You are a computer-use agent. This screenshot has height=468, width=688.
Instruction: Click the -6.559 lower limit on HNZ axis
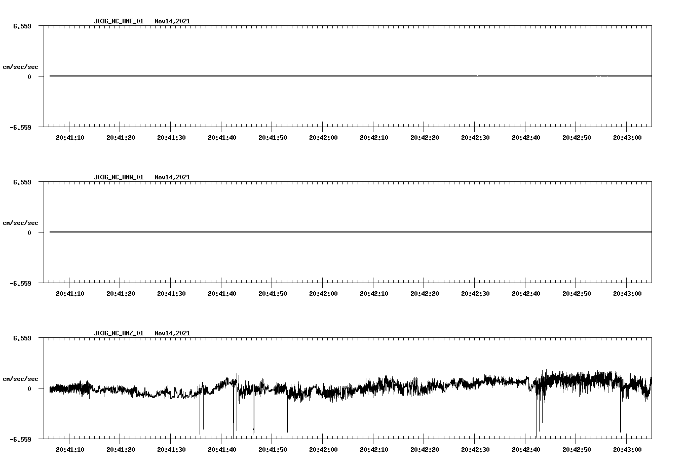[20, 439]
